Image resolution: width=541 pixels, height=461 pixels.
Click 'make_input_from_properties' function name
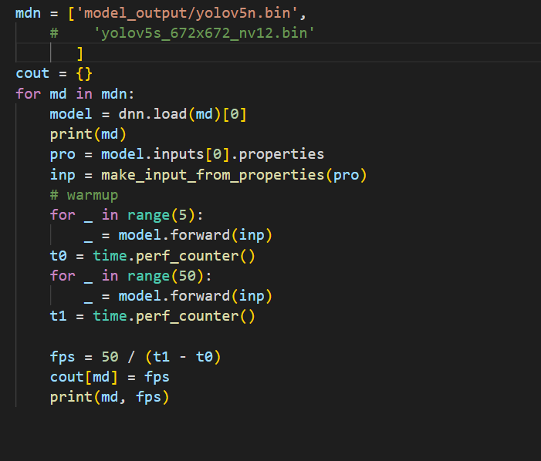click(213, 175)
